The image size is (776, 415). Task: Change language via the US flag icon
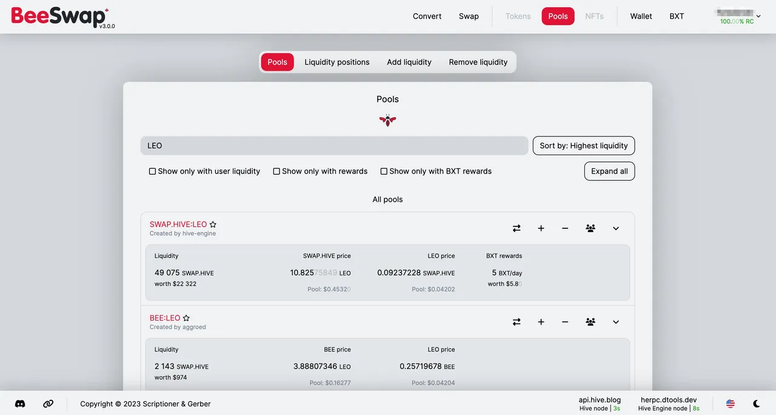tap(731, 403)
